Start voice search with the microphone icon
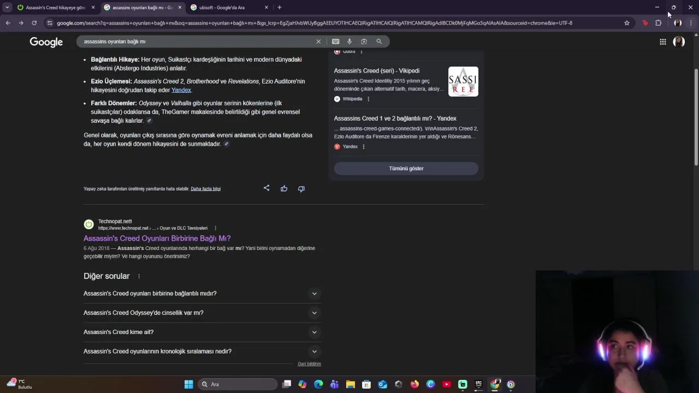 (349, 41)
